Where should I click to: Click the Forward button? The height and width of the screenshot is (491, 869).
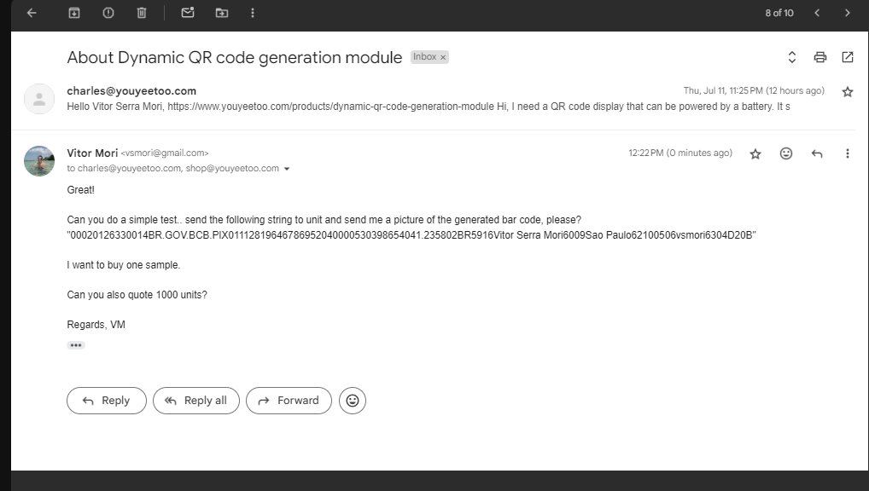click(289, 401)
